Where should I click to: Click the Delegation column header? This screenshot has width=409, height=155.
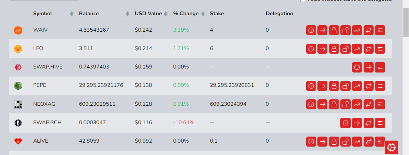tap(279, 14)
